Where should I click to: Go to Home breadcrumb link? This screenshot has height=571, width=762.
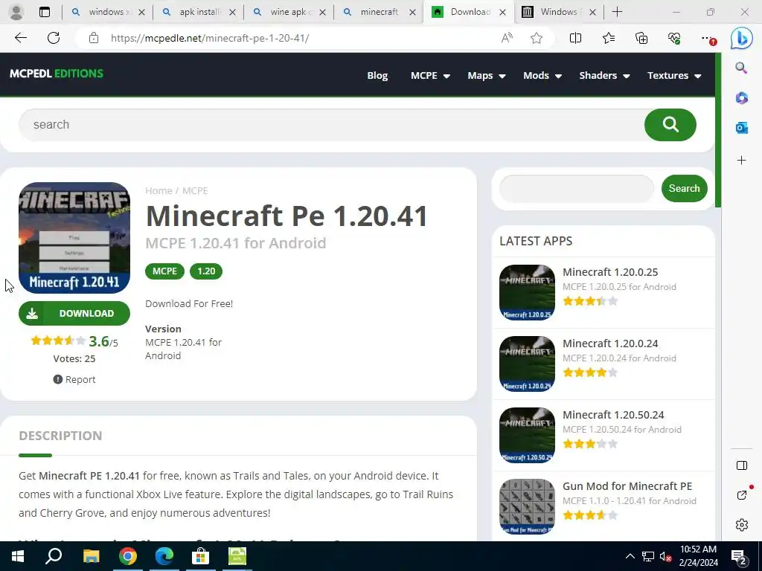(x=159, y=191)
